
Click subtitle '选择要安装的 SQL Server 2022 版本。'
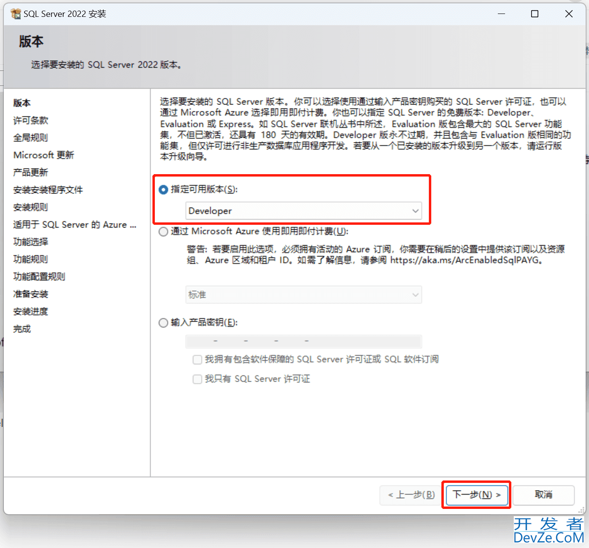click(x=107, y=65)
